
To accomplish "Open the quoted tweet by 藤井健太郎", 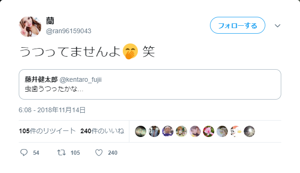I will [x=150, y=84].
